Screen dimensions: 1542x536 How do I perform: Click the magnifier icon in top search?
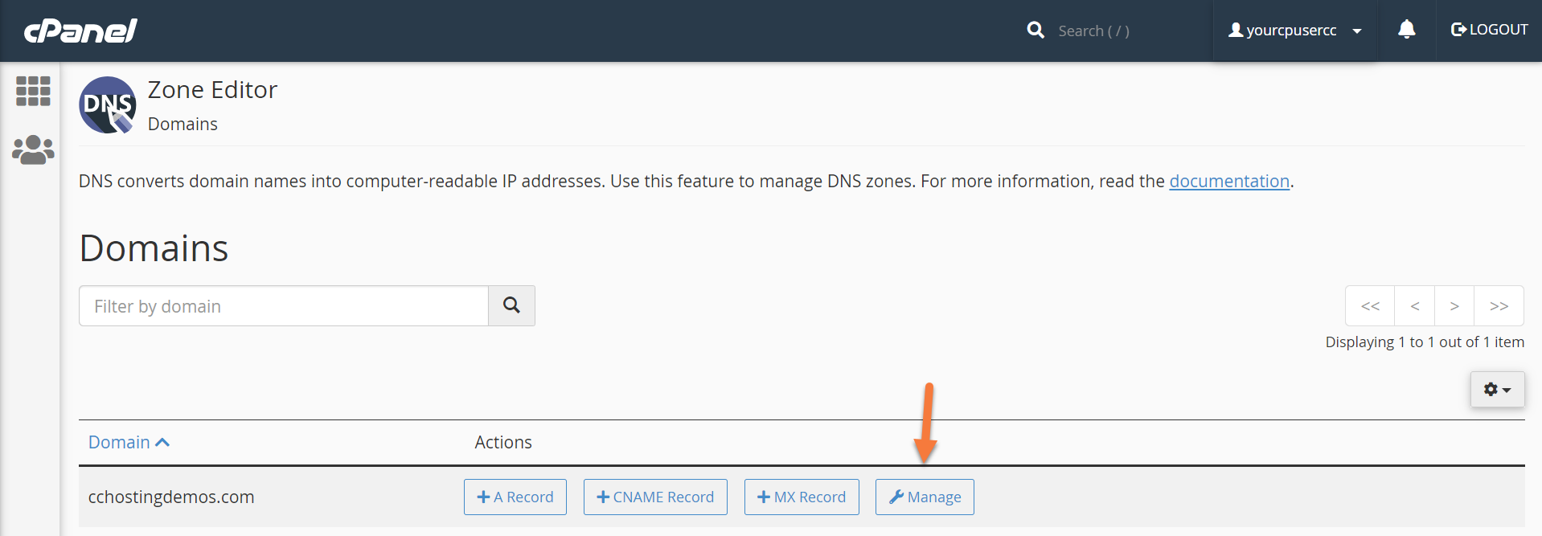[1036, 31]
